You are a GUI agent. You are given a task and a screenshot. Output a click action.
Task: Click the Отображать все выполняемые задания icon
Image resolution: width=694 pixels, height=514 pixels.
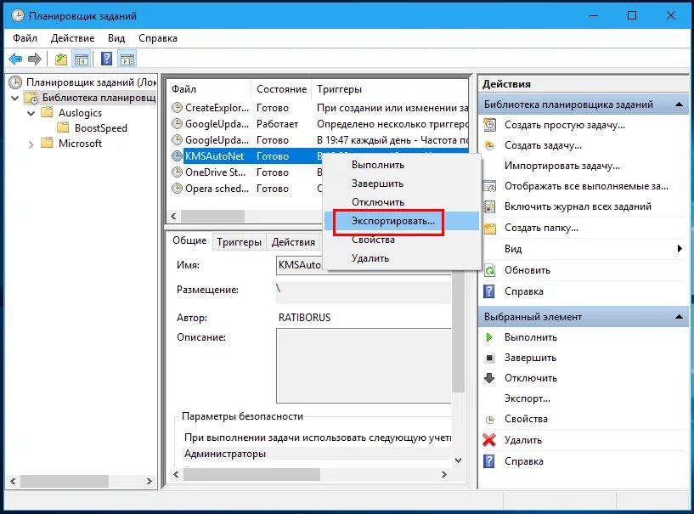click(489, 186)
